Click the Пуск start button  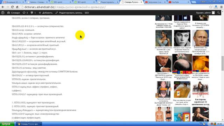[7, 124]
